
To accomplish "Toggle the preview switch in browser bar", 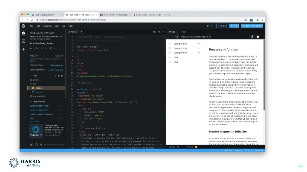I will click(258, 37).
